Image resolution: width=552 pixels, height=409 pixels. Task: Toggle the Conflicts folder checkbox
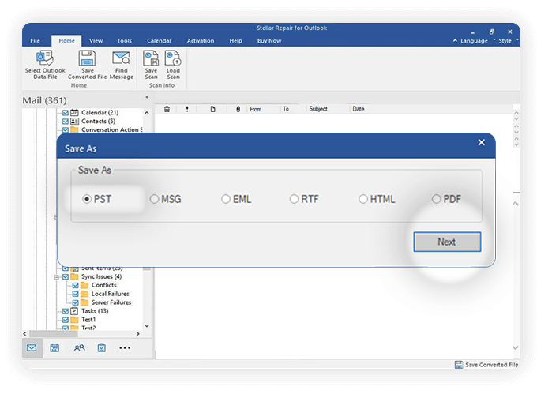tap(75, 286)
